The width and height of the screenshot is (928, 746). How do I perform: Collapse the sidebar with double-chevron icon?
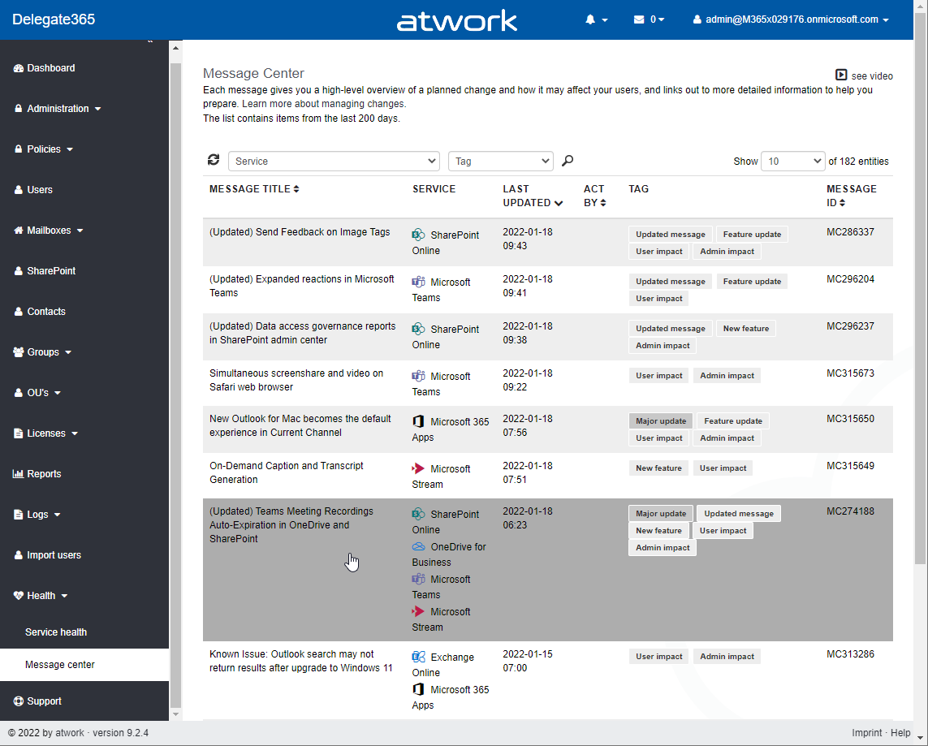tap(149, 41)
